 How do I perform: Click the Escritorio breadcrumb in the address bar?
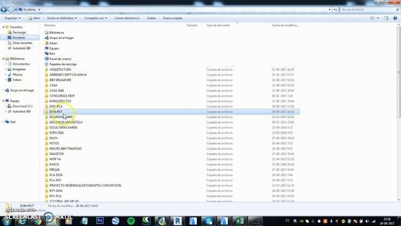coord(29,9)
